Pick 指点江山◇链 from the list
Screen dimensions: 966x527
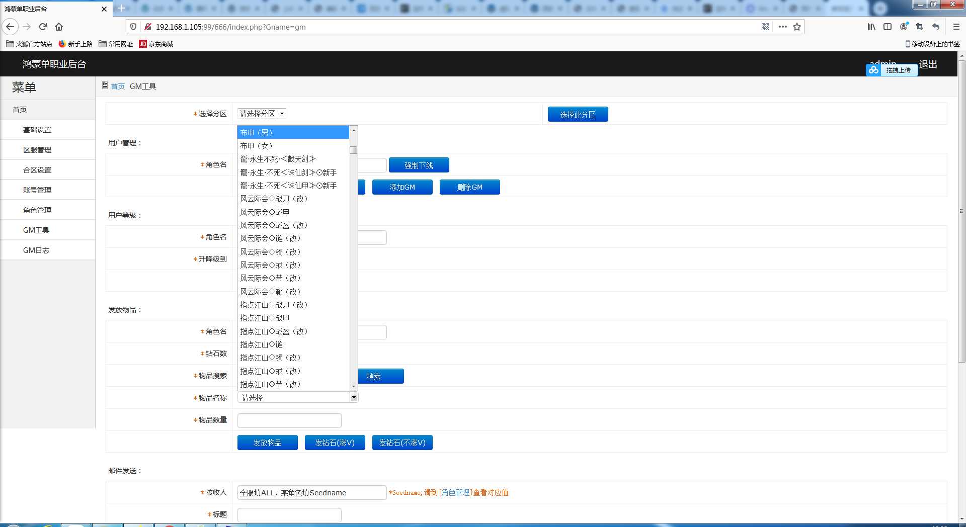[261, 344]
